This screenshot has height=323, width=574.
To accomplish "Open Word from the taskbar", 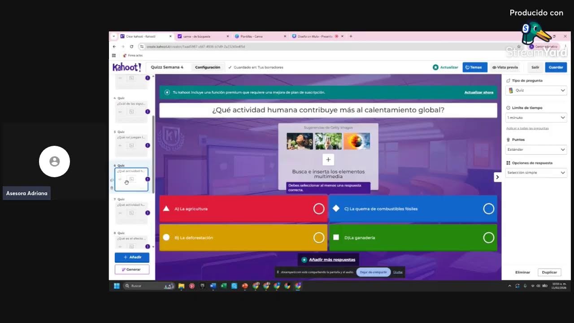I will point(213,286).
